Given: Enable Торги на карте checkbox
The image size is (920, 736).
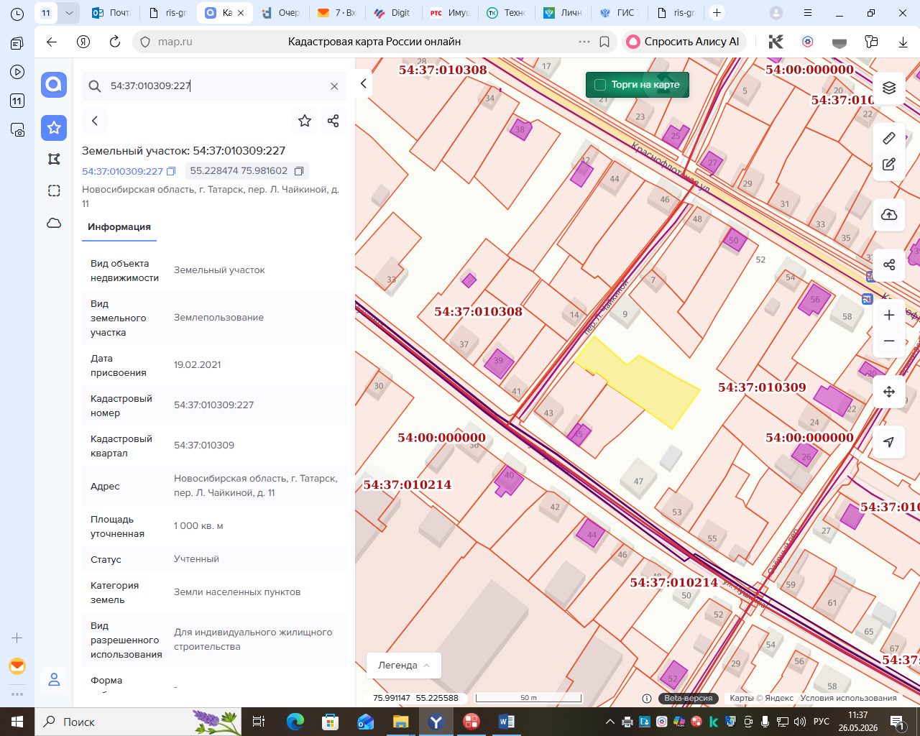Looking at the screenshot, I should pos(600,85).
